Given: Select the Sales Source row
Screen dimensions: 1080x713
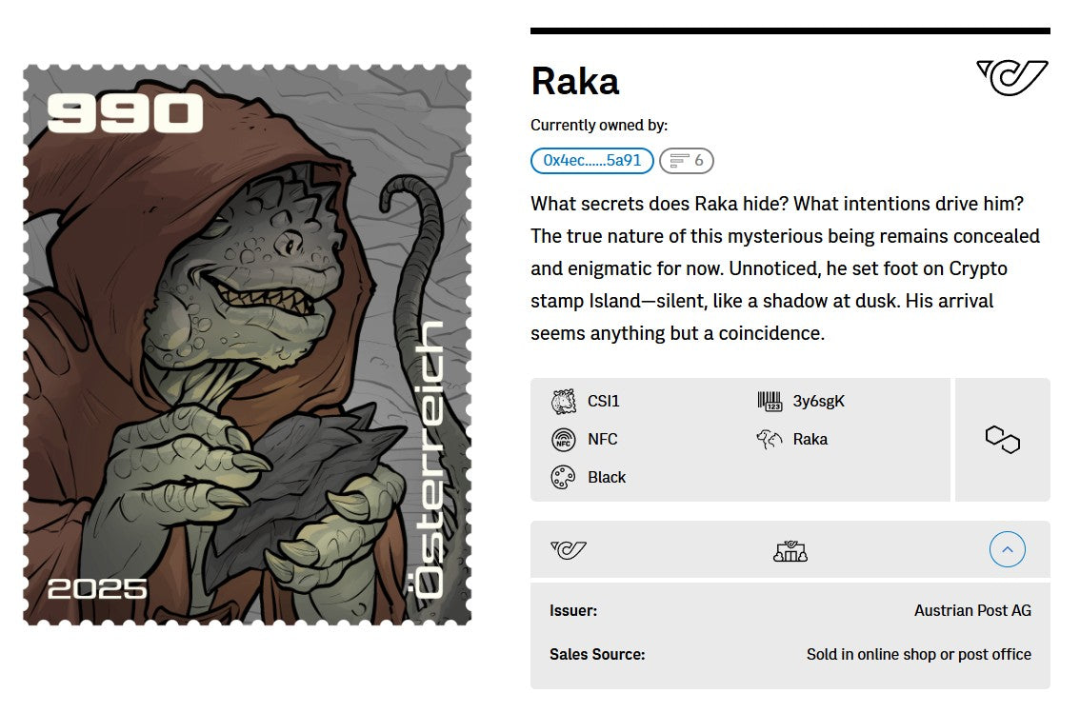Looking at the screenshot, I should (790, 654).
